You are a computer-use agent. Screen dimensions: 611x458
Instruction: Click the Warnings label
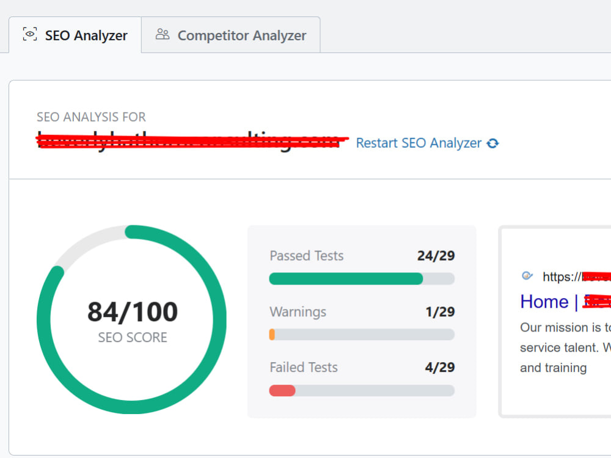coord(298,312)
